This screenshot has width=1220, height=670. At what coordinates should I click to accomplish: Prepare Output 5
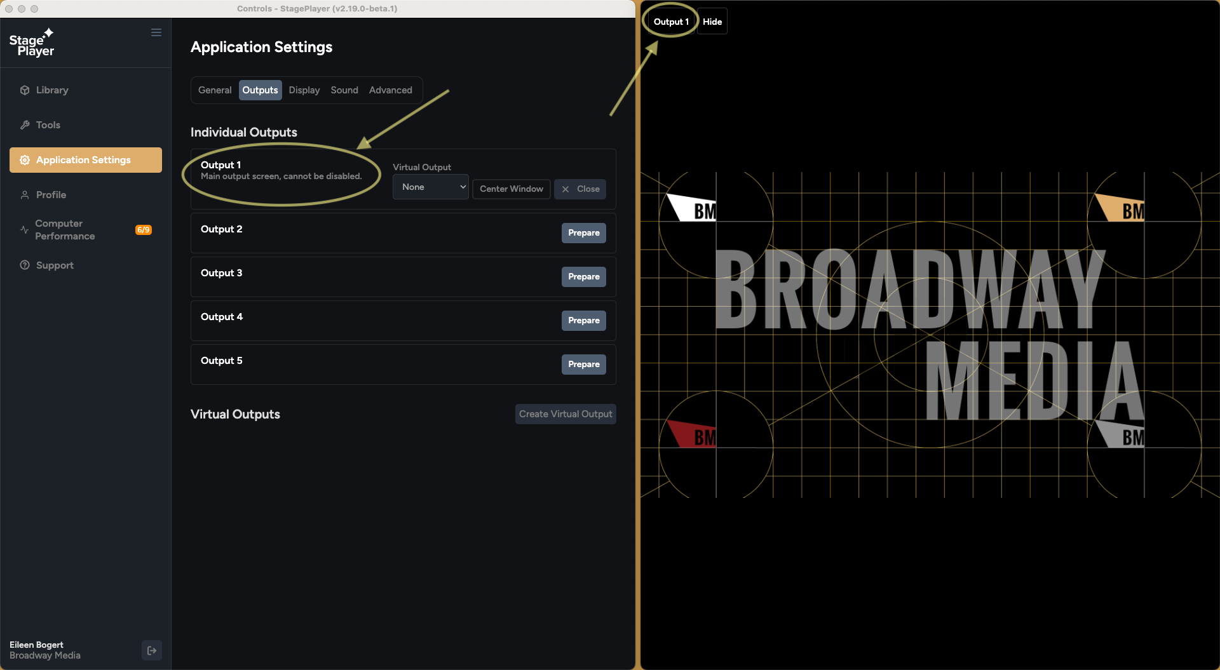pos(584,365)
